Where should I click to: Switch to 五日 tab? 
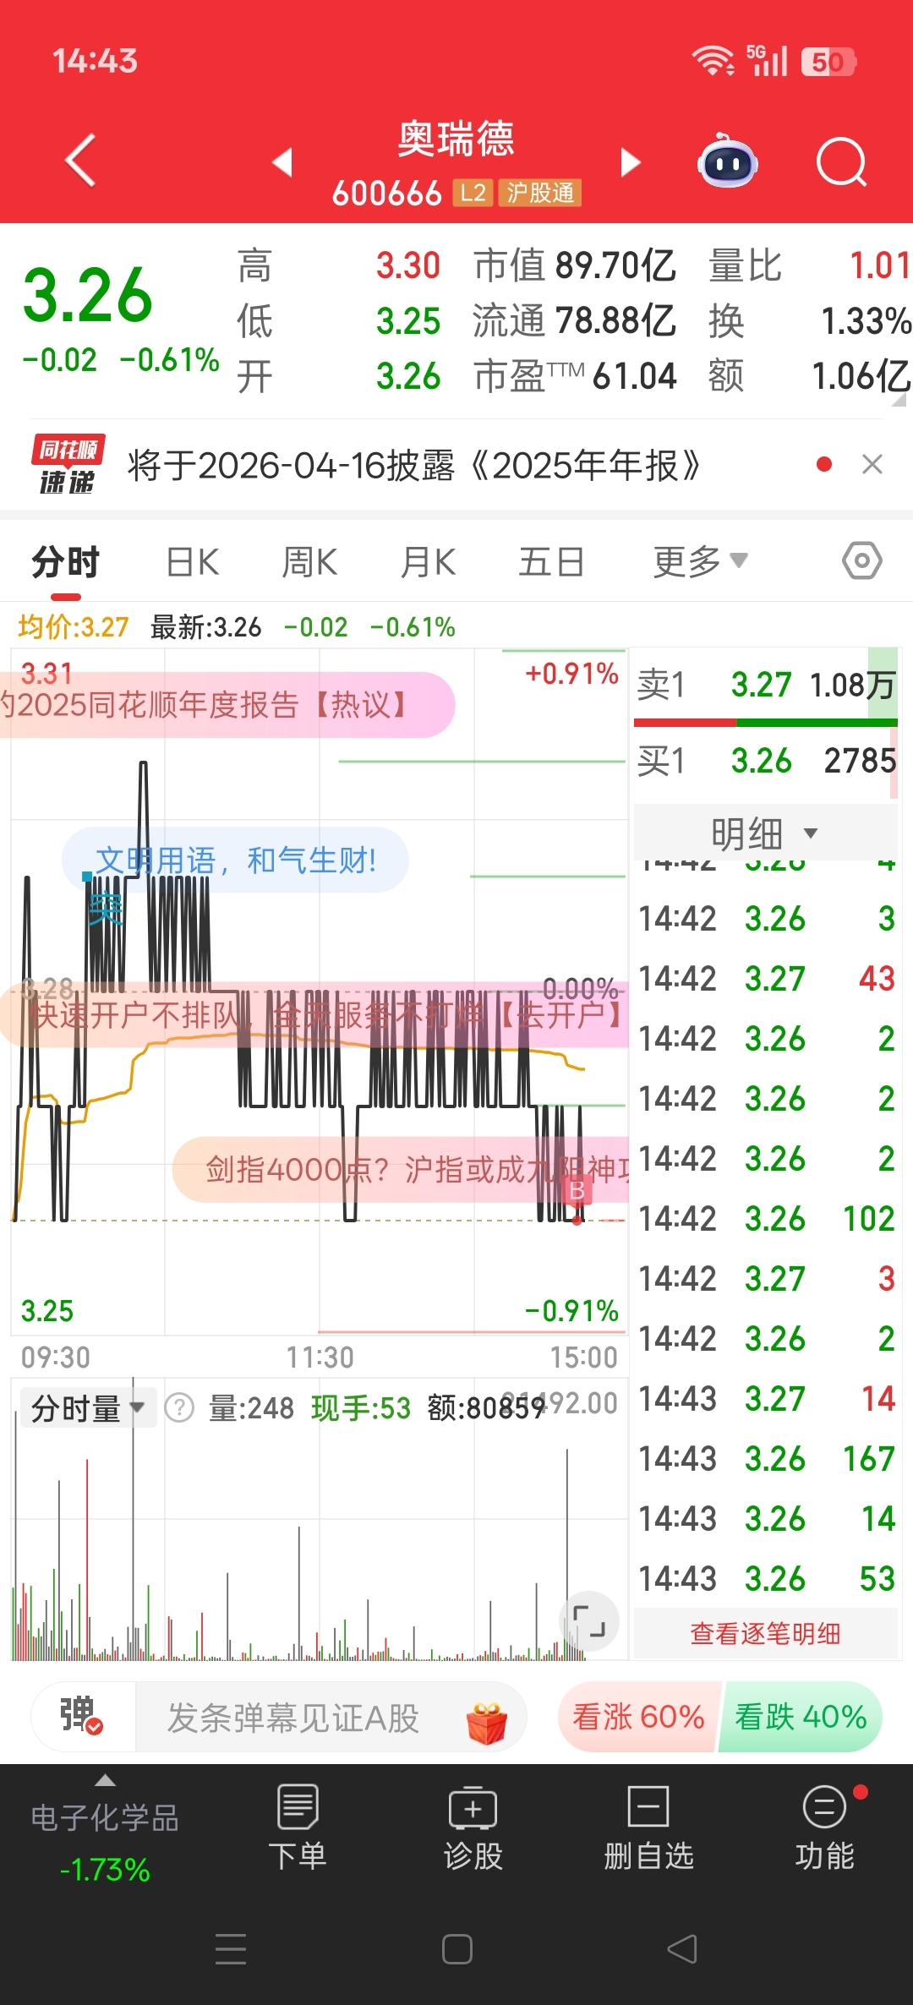[551, 562]
